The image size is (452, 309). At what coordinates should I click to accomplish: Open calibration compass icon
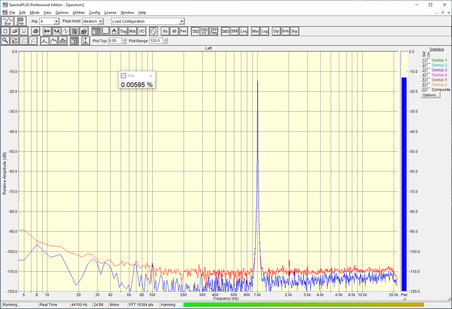(x=114, y=31)
